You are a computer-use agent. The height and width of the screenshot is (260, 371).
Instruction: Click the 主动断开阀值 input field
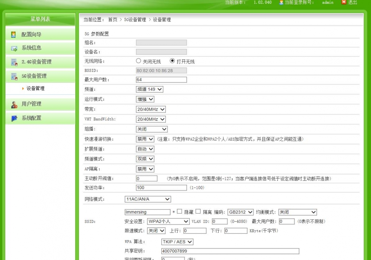[147, 178]
